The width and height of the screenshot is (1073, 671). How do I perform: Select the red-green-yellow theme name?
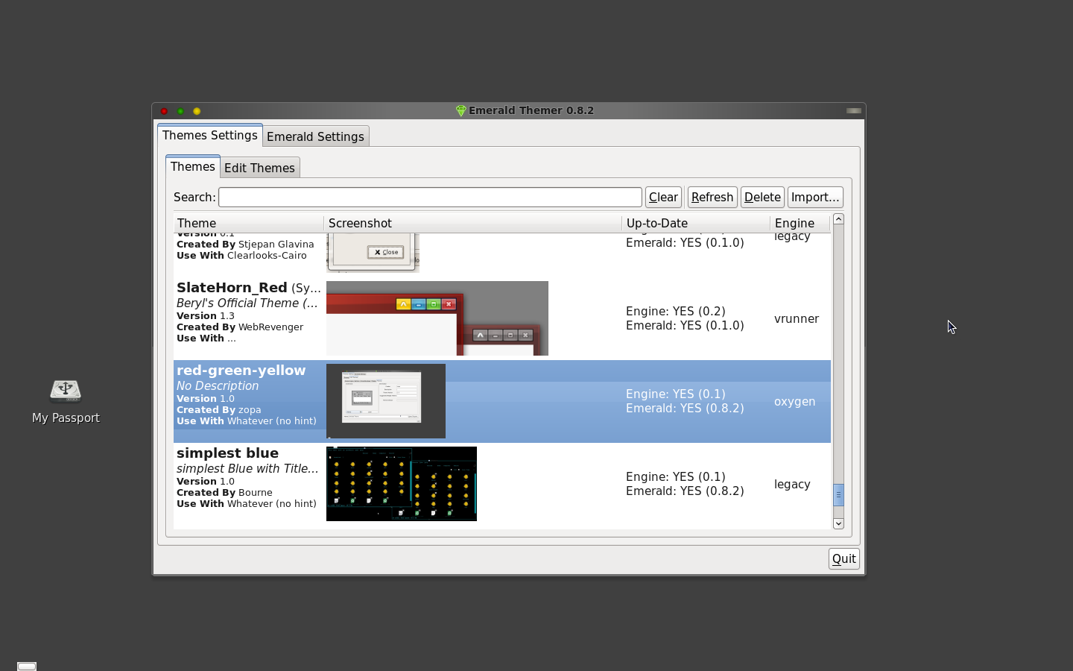241,370
